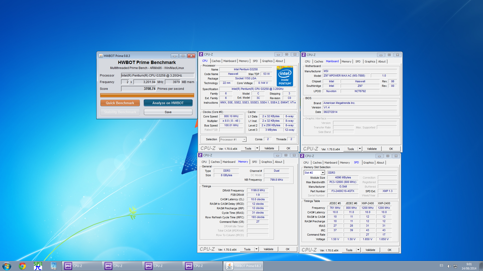Minimize the CPU-Z Memory window
483x271 pixels.
tap(277, 155)
